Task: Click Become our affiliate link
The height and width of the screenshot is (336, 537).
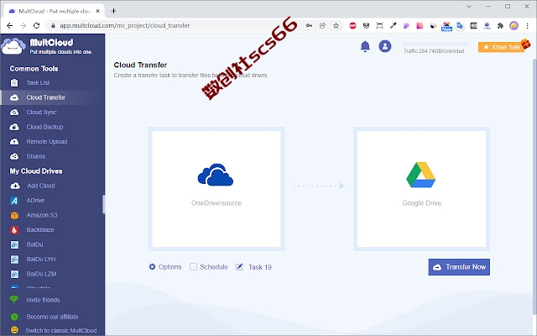Action: coord(52,317)
